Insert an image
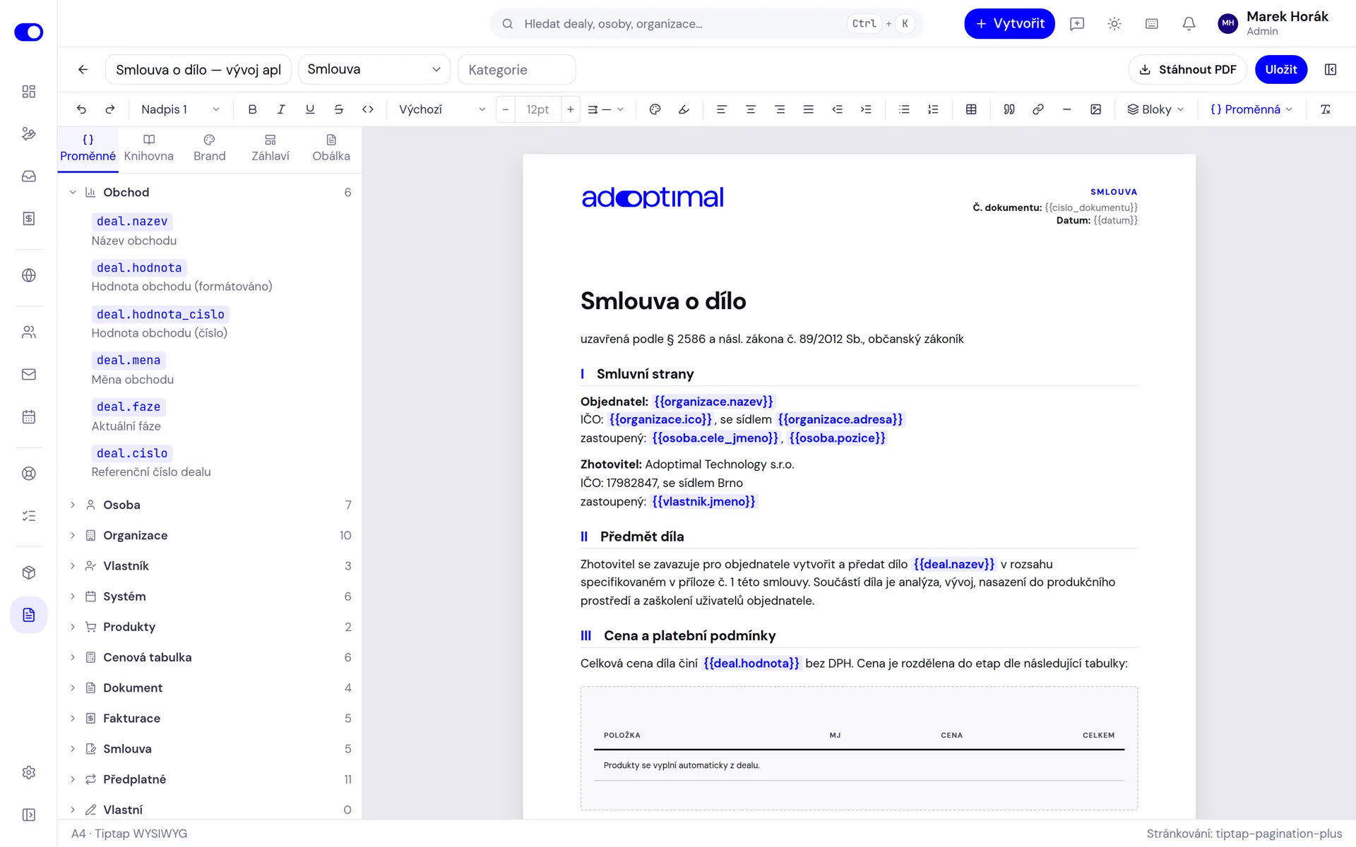Viewport: 1356px width, 847px height. click(1095, 109)
